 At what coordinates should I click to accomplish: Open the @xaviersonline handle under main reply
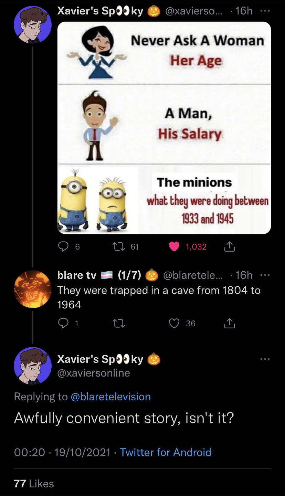coord(94,373)
